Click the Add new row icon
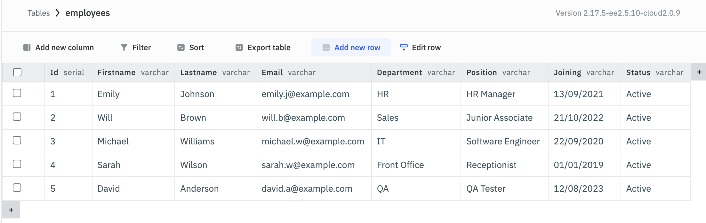 [x=326, y=48]
